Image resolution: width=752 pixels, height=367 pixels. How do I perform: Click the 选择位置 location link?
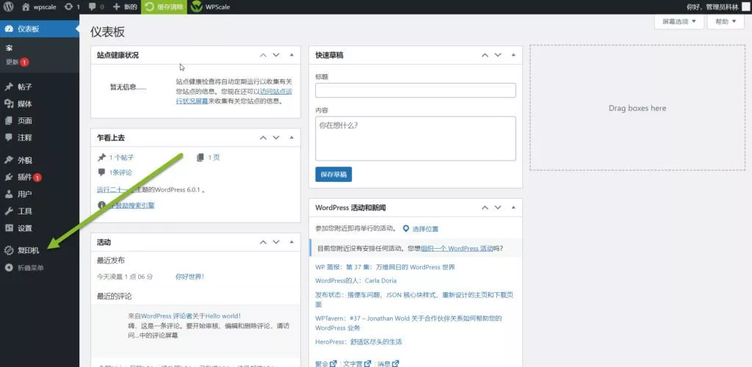tap(425, 229)
